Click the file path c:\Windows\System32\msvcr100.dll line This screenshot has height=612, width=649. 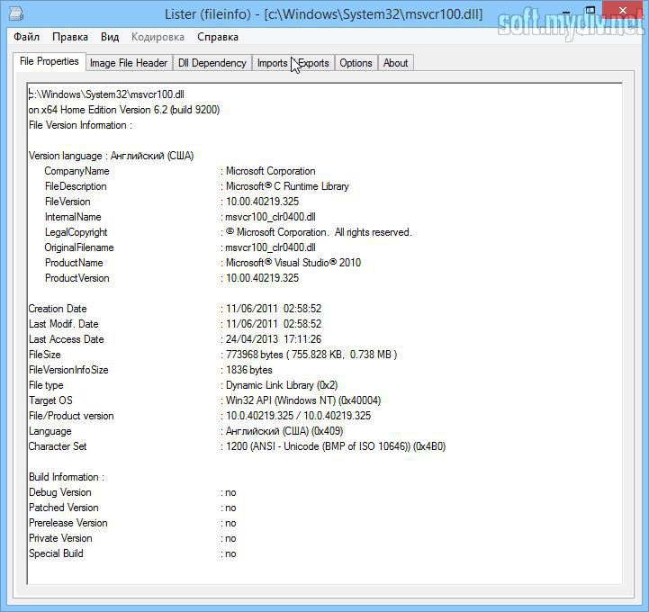point(106,94)
